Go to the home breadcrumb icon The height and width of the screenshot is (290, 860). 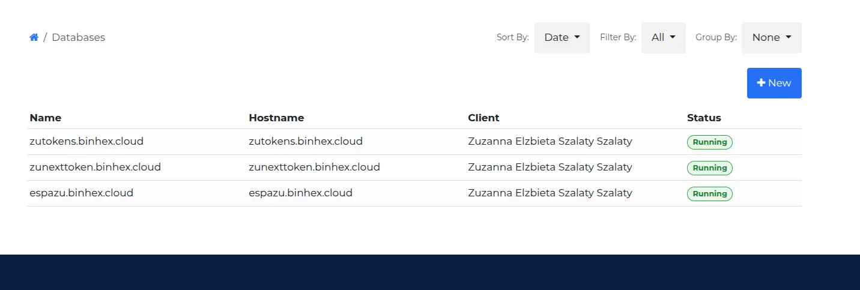[x=34, y=37]
